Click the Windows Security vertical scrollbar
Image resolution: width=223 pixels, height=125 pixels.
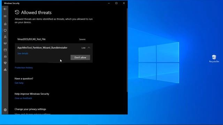tap(127, 50)
